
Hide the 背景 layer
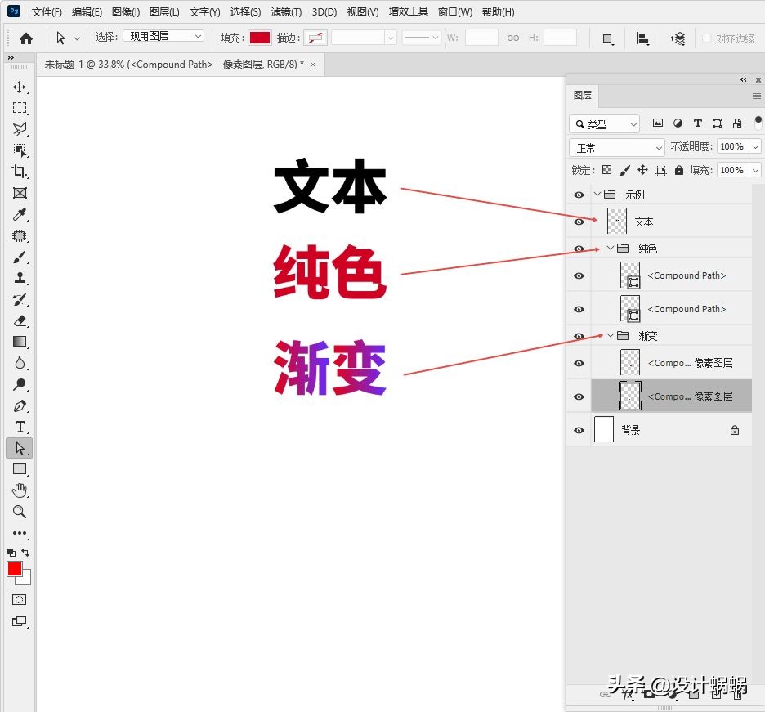coord(579,429)
